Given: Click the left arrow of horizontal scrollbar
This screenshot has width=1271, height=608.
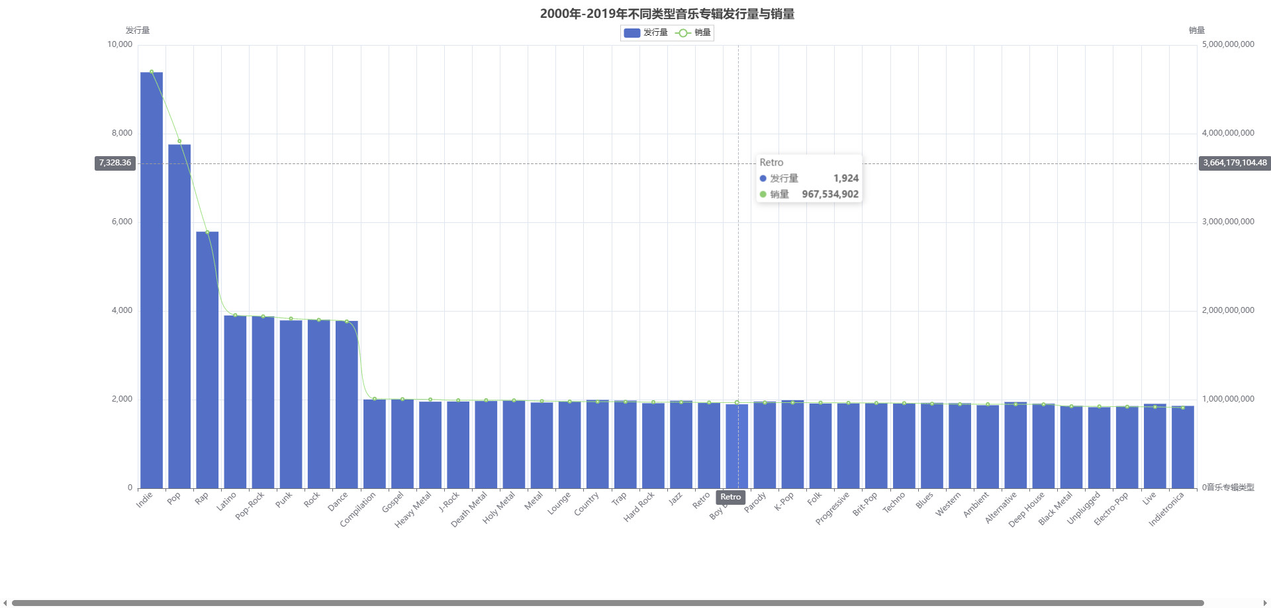Looking at the screenshot, I should (x=5, y=603).
